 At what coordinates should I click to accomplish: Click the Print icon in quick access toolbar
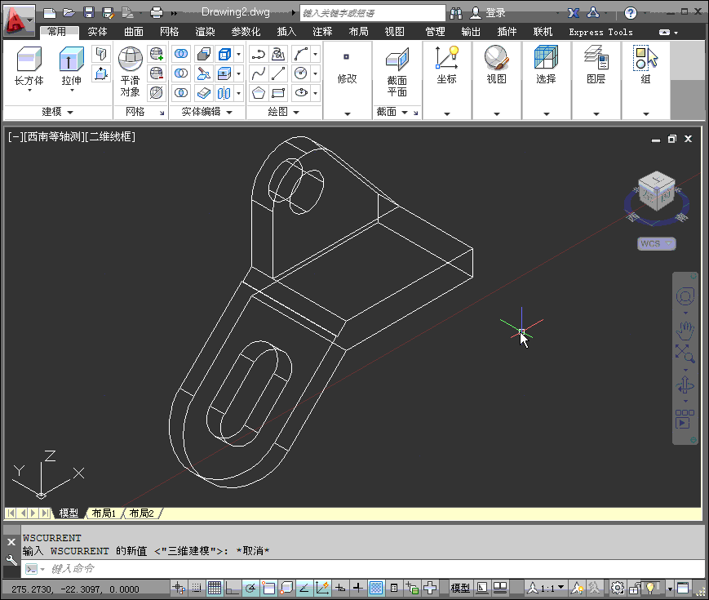[x=157, y=13]
